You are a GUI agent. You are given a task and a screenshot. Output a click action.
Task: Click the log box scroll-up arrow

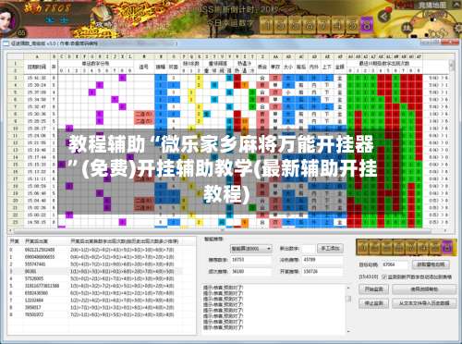point(348,288)
